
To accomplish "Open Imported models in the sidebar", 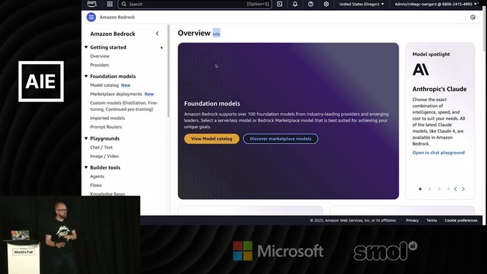I will tap(108, 118).
